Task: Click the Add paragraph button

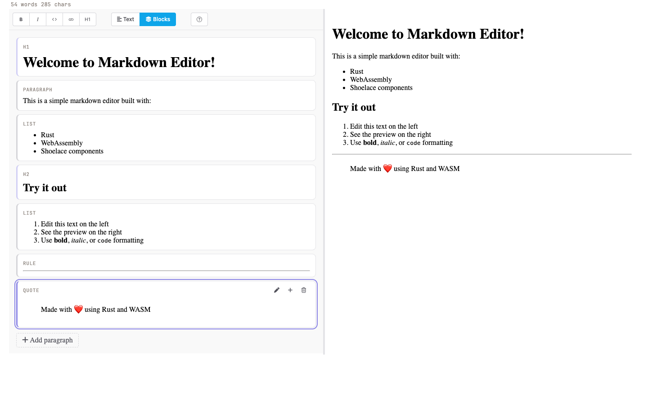Action: [x=48, y=340]
